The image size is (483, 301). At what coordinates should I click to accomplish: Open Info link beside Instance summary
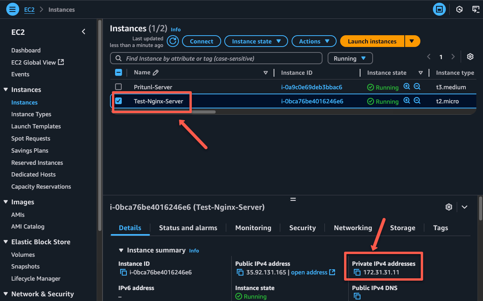(x=194, y=251)
